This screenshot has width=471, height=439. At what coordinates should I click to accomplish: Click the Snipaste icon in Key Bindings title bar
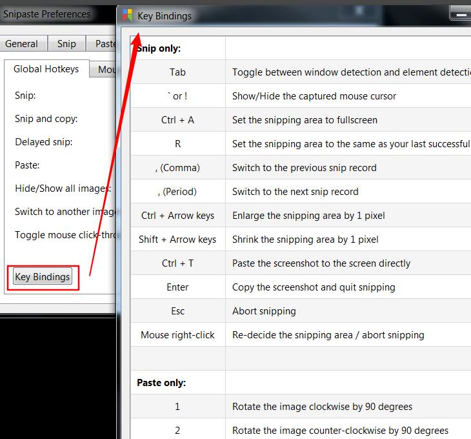pos(127,15)
